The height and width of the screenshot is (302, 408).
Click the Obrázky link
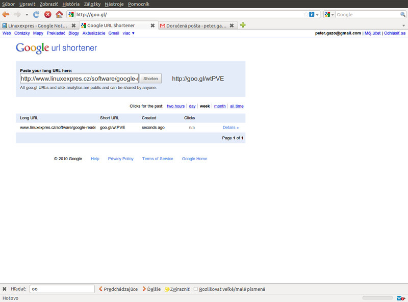pyautogui.click(x=22, y=33)
